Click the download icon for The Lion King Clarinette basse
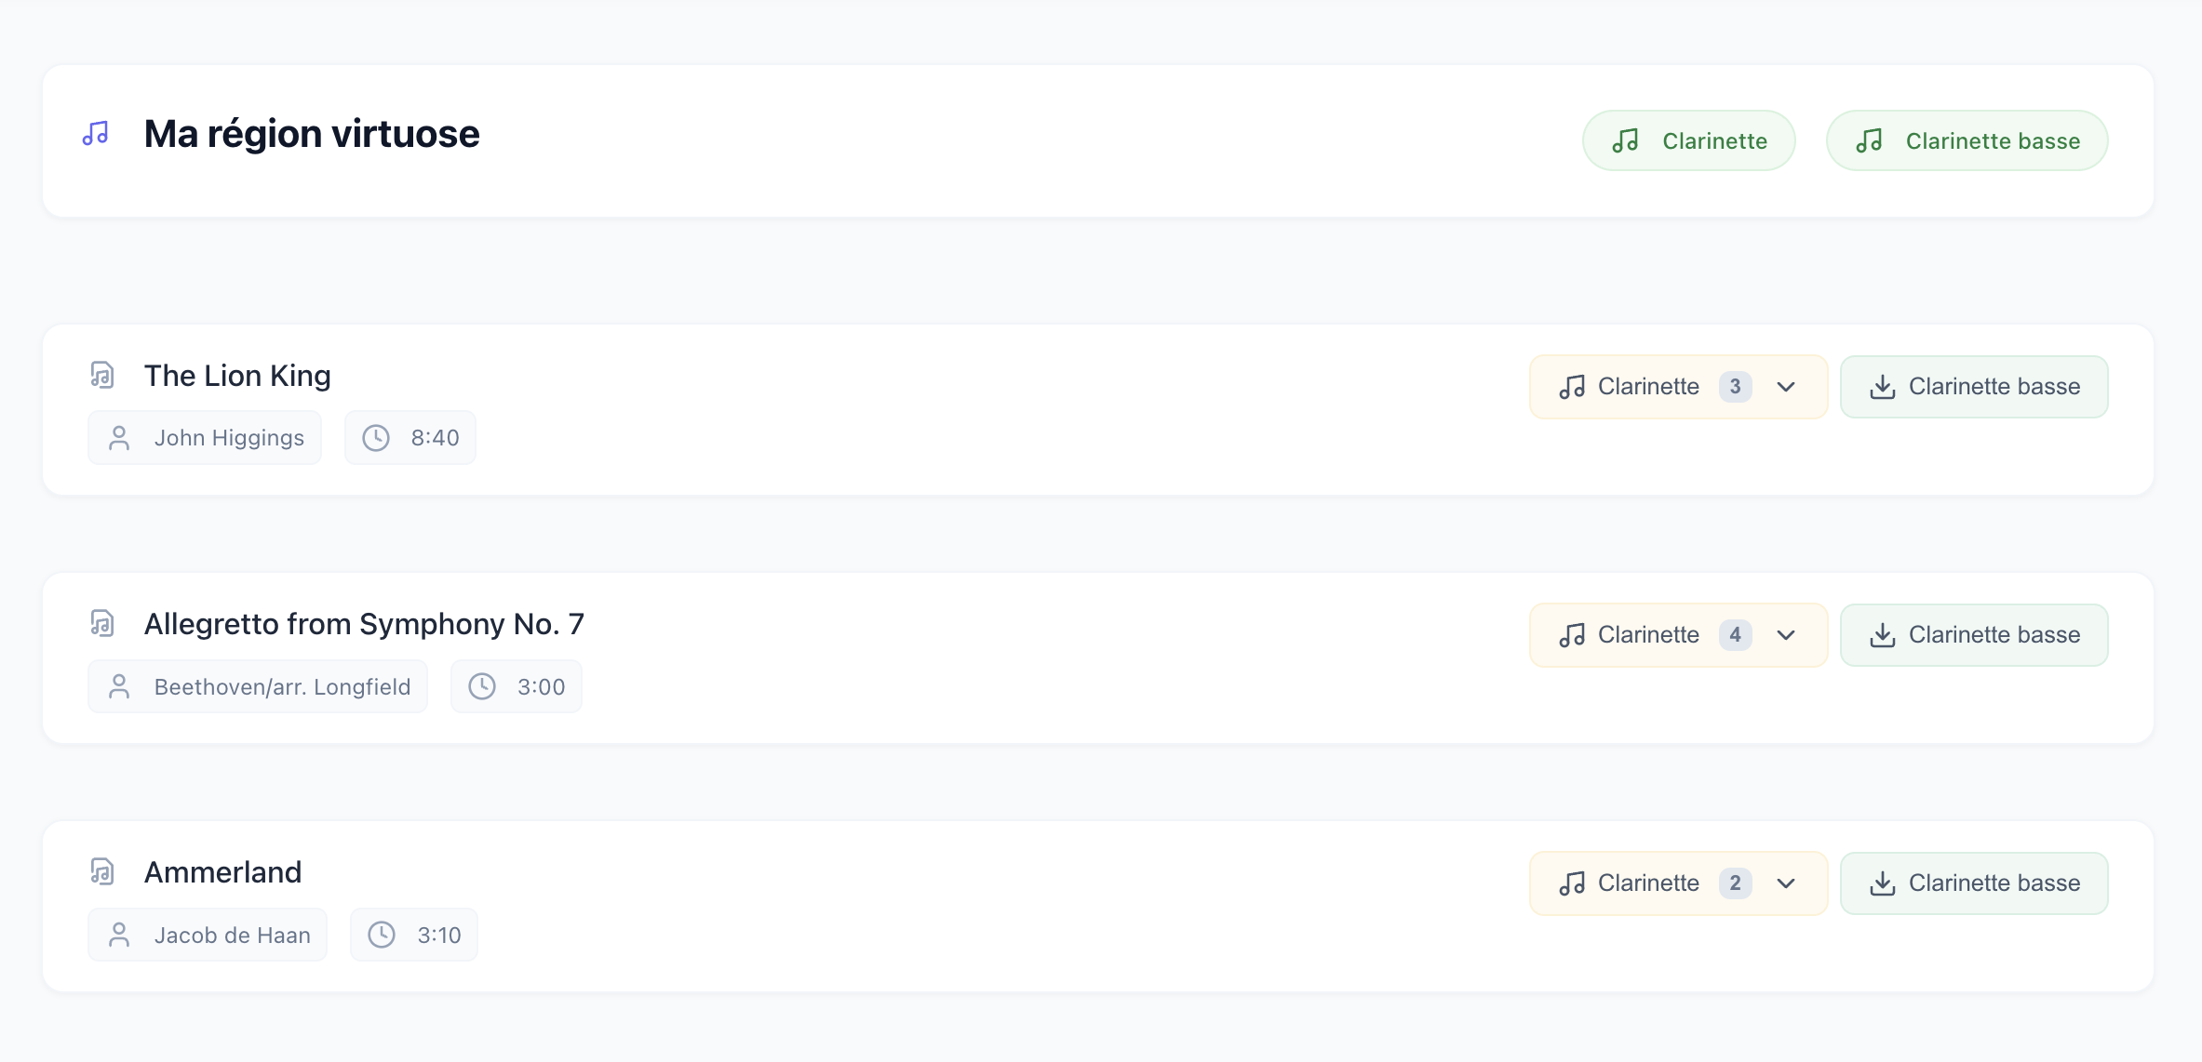 point(1882,387)
